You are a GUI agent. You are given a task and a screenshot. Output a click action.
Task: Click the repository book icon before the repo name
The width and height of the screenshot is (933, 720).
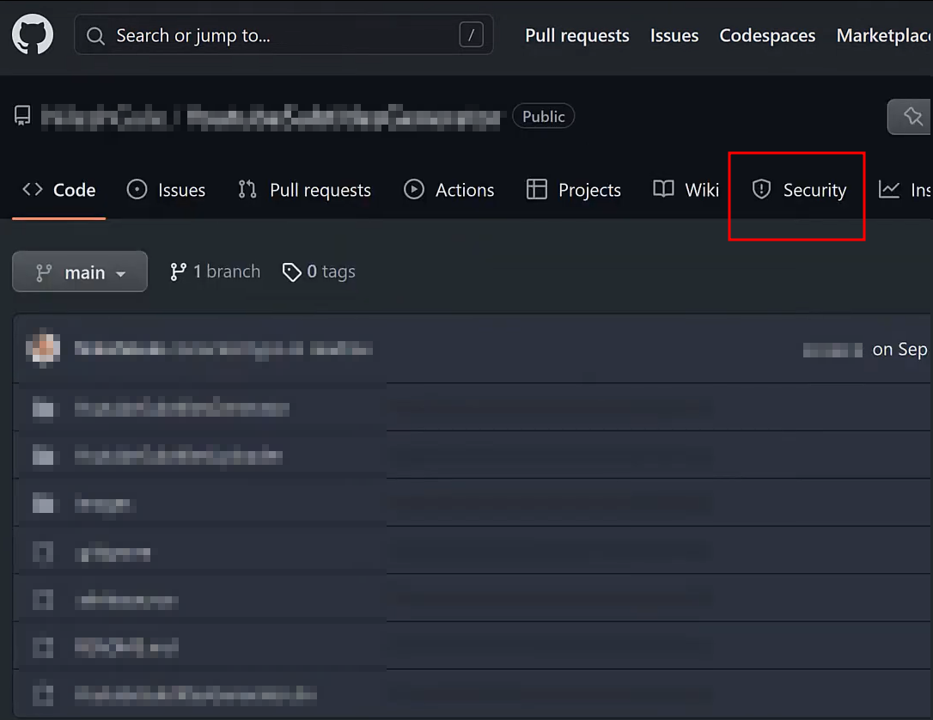[21, 116]
